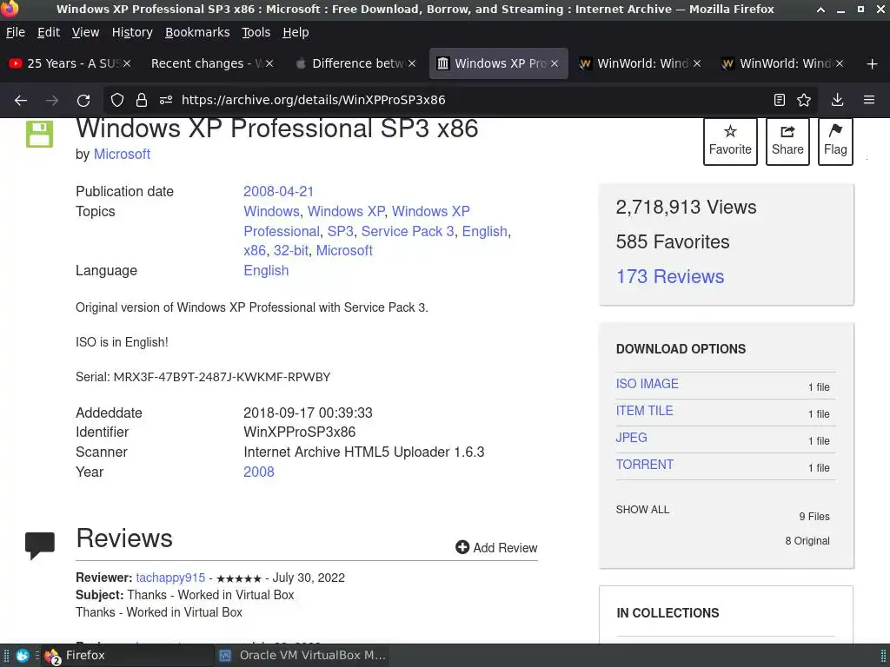Screen dimensions: 890x667
Task: Click the site security padlock icon
Action: pos(142,101)
